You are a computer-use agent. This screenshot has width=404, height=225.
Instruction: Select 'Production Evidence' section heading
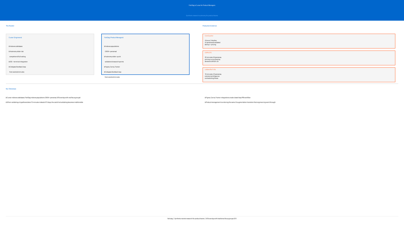210,26
